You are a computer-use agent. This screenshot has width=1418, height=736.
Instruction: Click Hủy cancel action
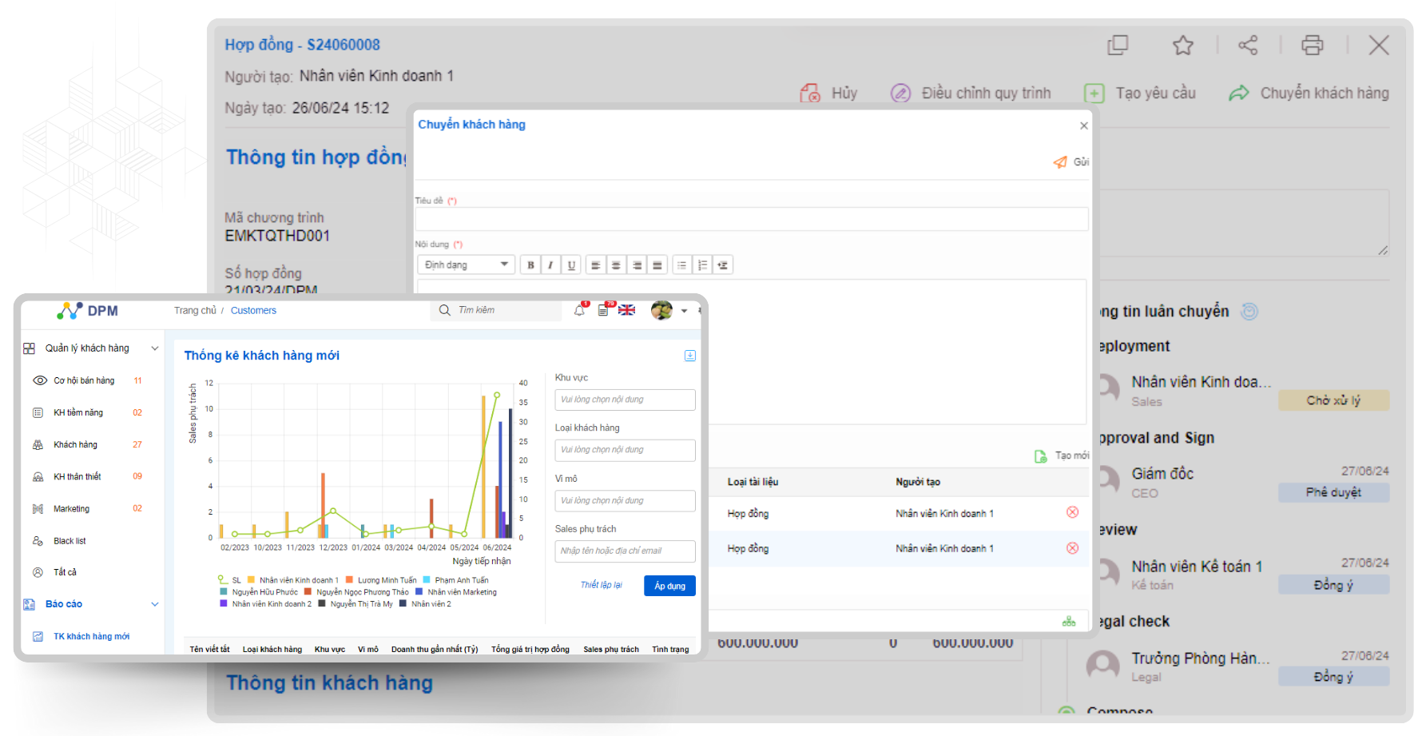[x=828, y=93]
